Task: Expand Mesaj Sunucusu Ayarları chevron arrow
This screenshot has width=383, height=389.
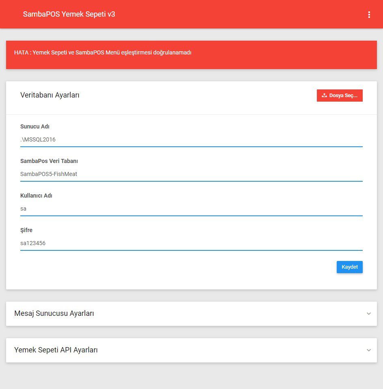Action: pos(368,313)
